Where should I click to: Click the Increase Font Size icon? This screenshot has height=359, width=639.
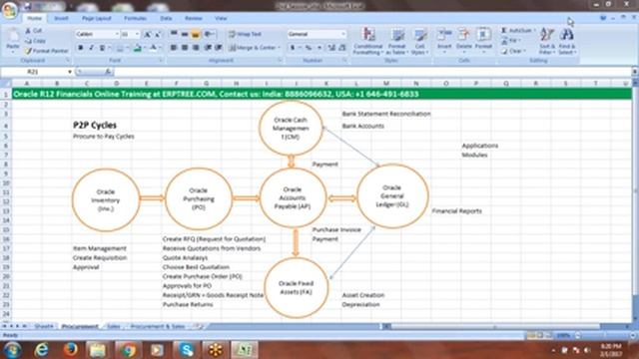148,35
